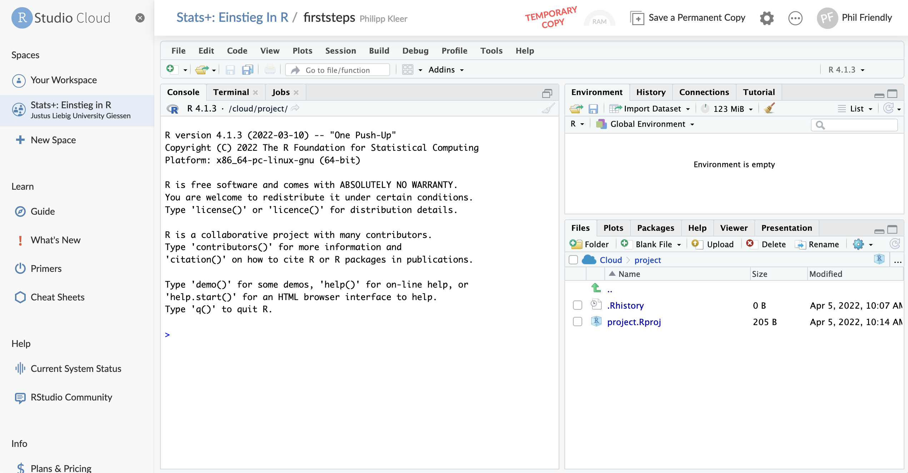Restore console pane with window icon
The image size is (908, 473).
[547, 93]
